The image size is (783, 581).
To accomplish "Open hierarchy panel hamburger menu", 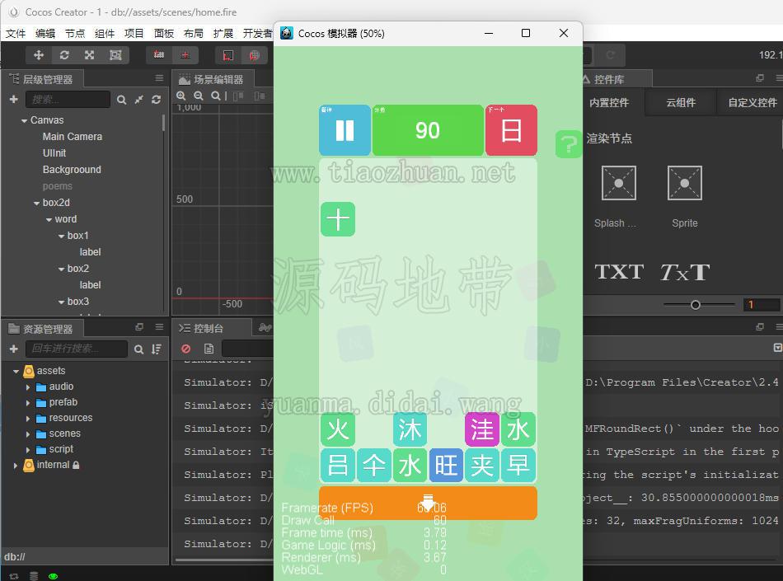I will tap(159, 77).
